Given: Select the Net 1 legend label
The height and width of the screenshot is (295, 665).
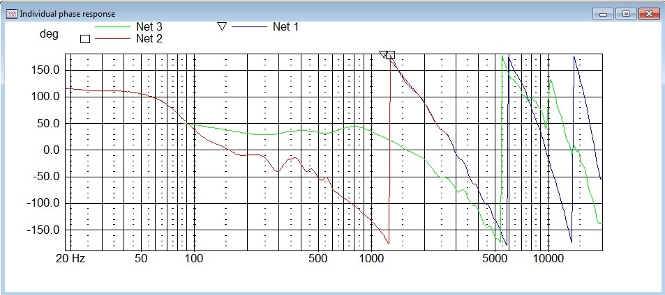Looking at the screenshot, I should tap(285, 27).
